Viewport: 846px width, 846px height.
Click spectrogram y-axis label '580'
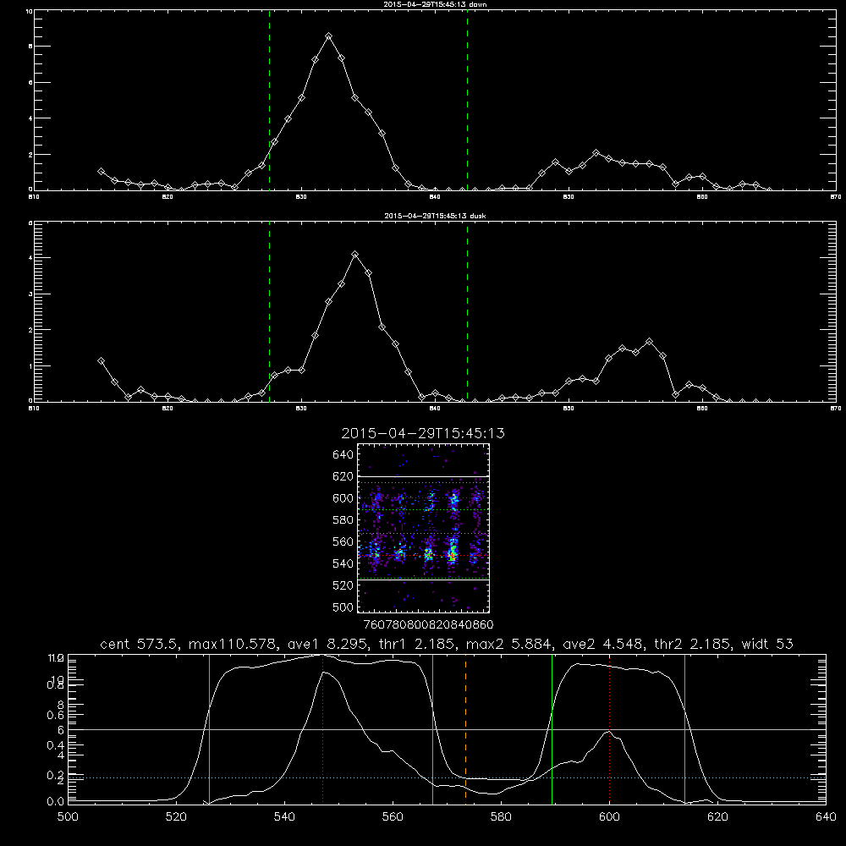343,520
